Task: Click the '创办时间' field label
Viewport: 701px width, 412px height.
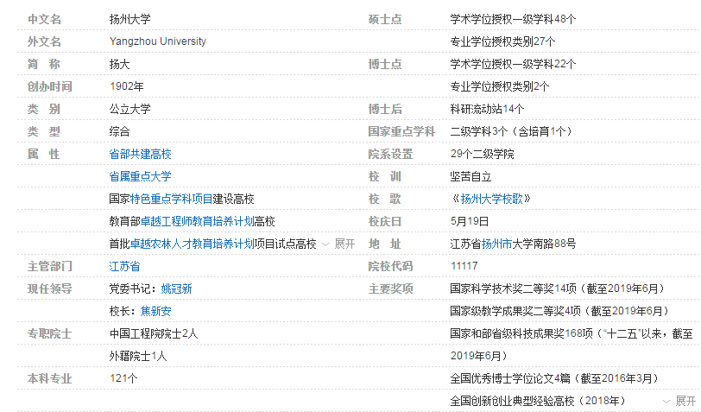Action: tap(49, 86)
